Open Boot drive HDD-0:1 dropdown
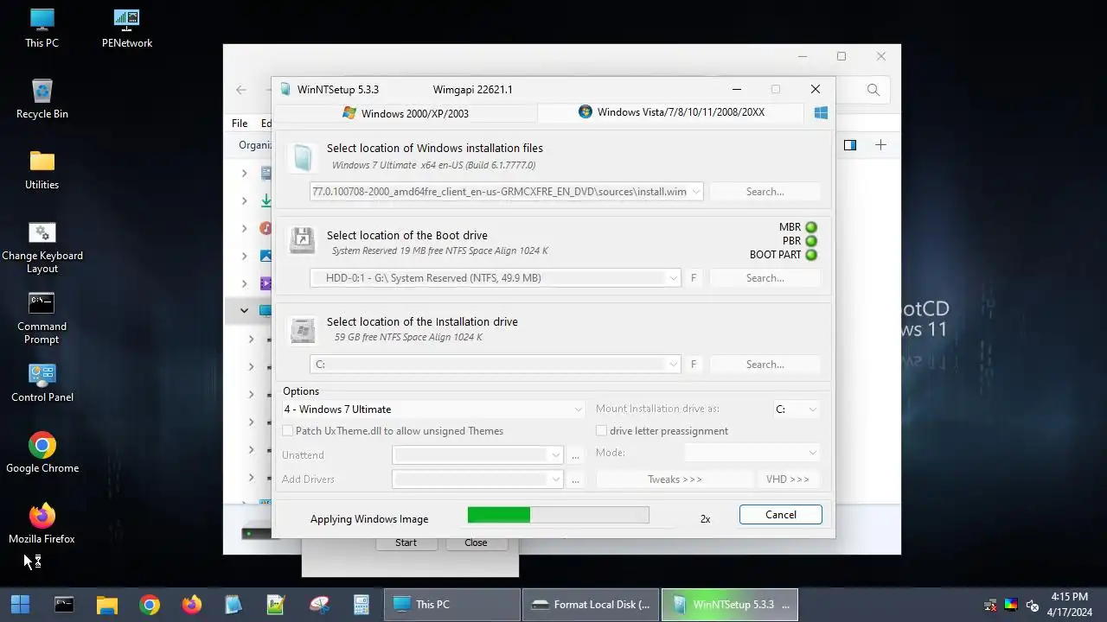Image resolution: width=1107 pixels, height=622 pixels. point(674,278)
